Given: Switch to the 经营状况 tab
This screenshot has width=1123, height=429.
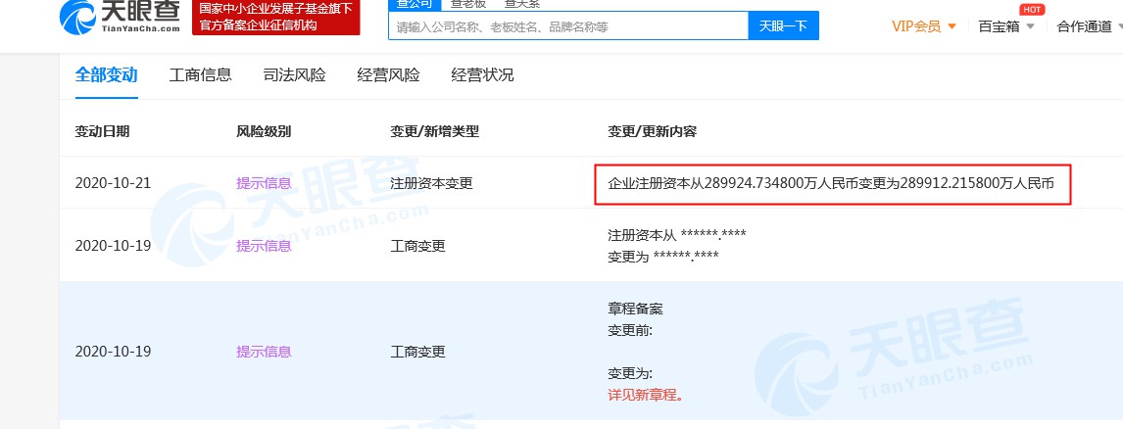Looking at the screenshot, I should (x=482, y=75).
